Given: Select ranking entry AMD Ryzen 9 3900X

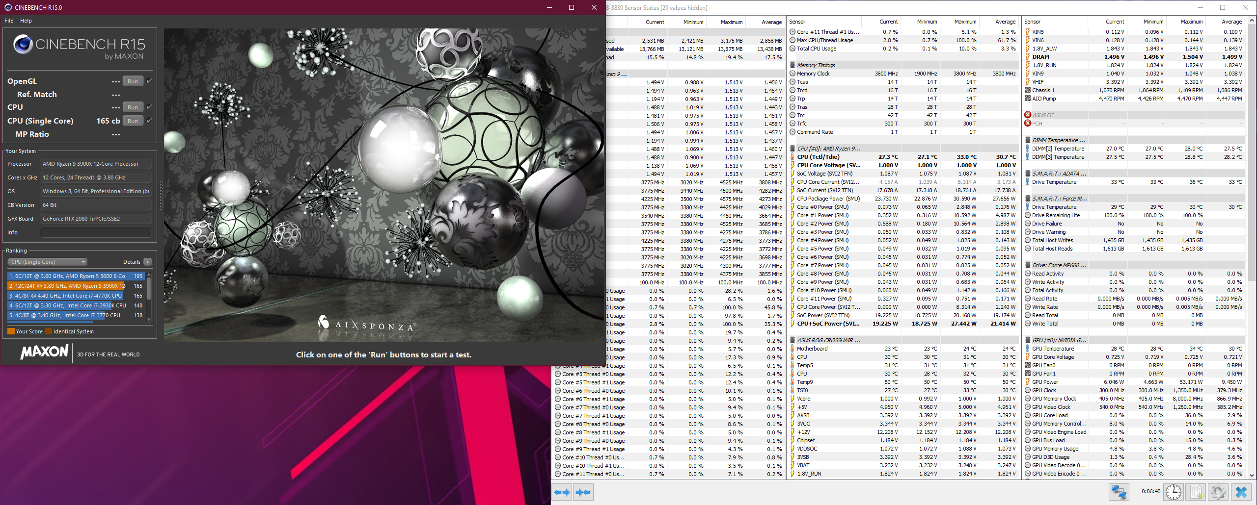Looking at the screenshot, I should pos(76,286).
